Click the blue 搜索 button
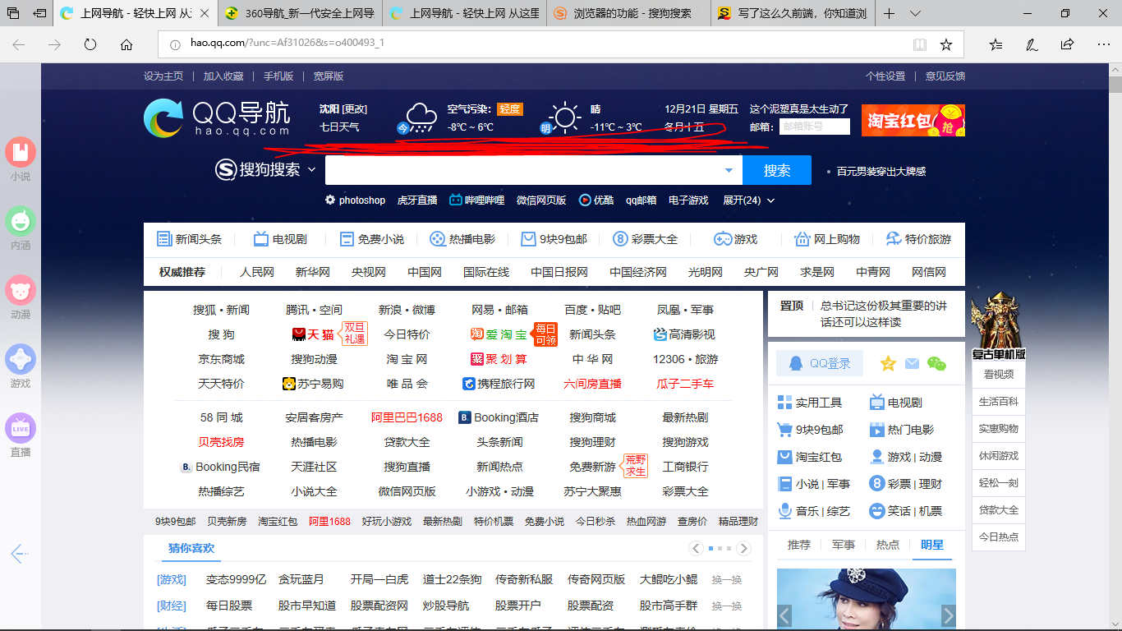The width and height of the screenshot is (1122, 631). [777, 170]
